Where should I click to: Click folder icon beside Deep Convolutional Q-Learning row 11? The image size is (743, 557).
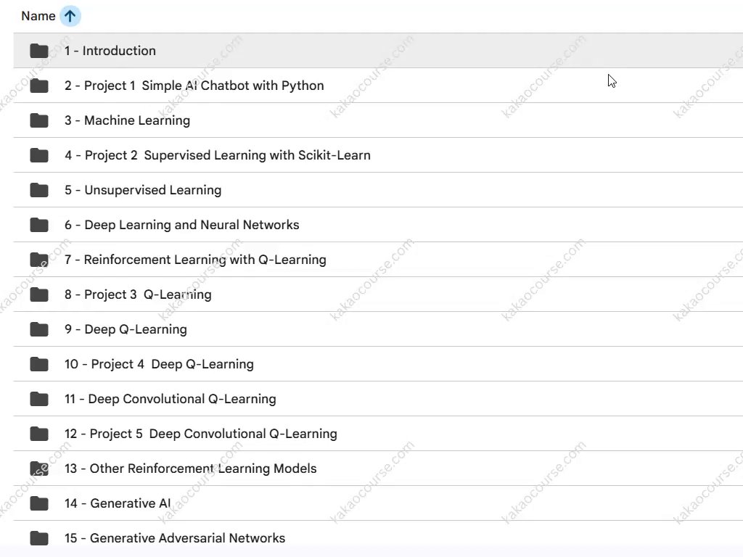39,399
